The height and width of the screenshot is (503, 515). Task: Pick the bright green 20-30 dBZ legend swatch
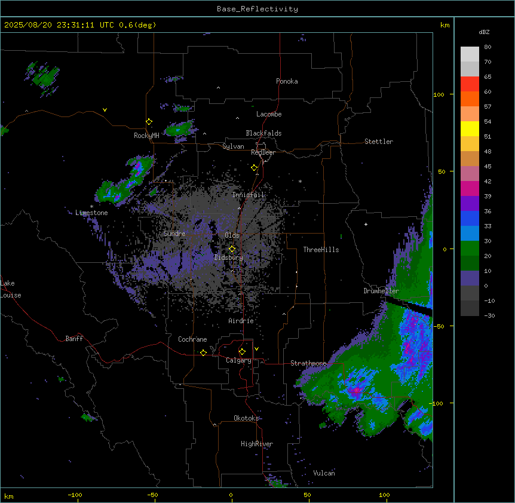tap(470, 249)
